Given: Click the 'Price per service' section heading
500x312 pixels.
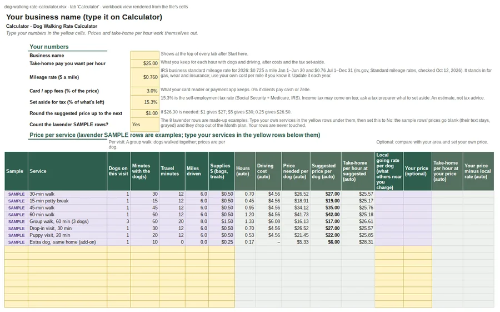Looking at the screenshot, I should 175,135.
